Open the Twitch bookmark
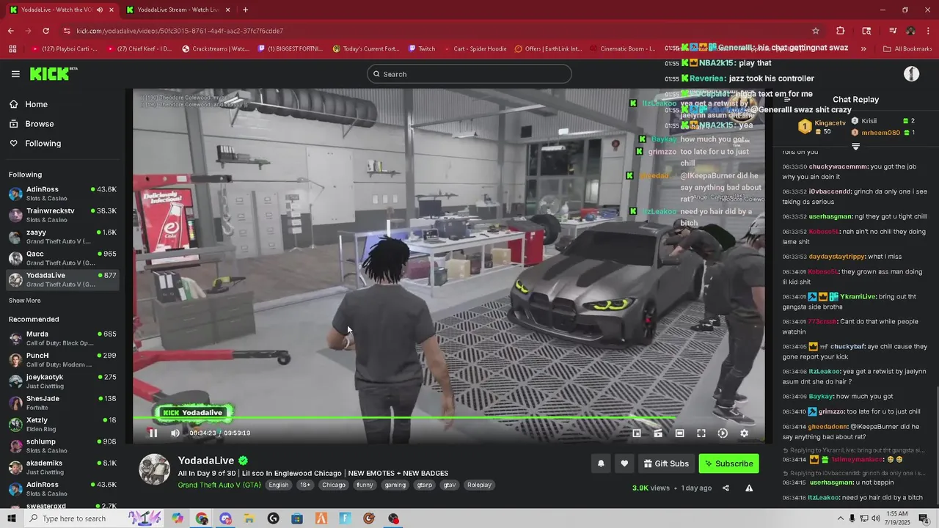The width and height of the screenshot is (939, 528). [422, 49]
